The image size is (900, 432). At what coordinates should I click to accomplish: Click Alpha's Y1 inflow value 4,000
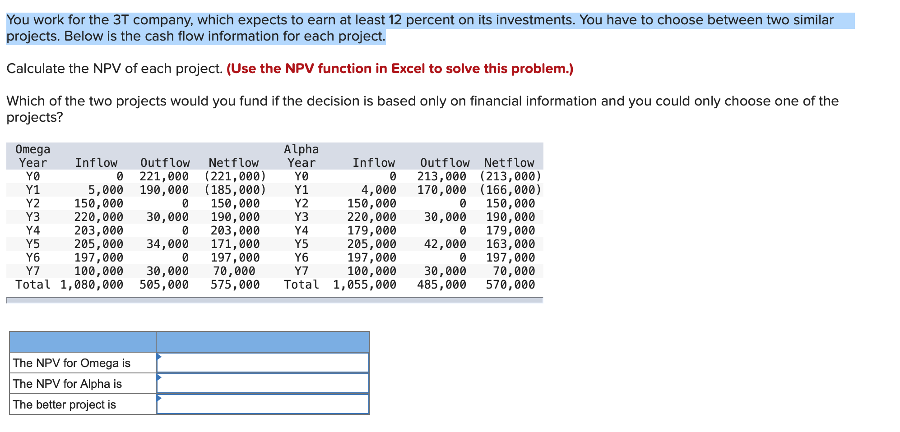(x=379, y=190)
